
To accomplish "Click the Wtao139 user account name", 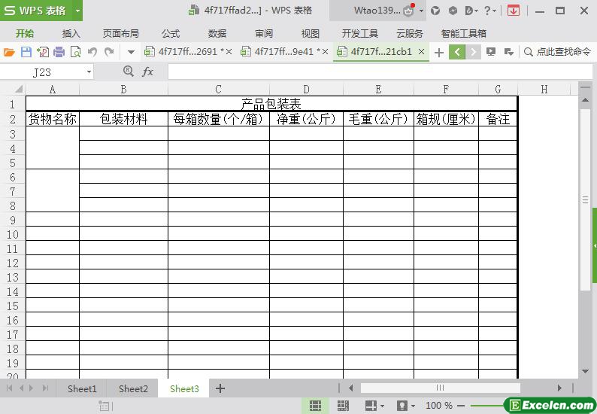I will pyautogui.click(x=377, y=11).
